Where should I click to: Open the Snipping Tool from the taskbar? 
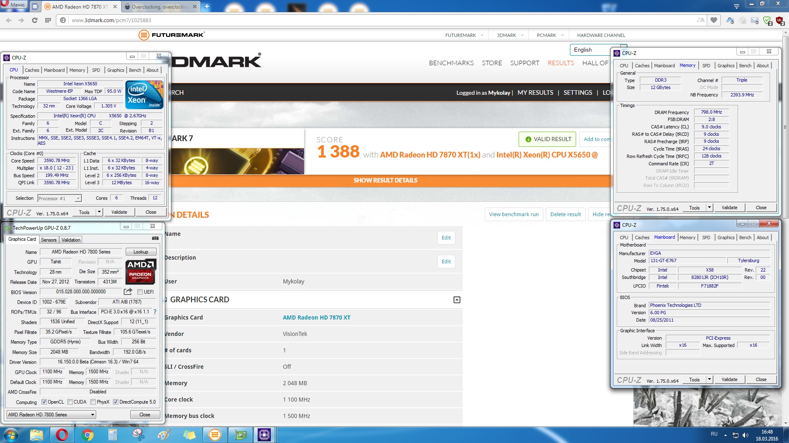(138, 435)
